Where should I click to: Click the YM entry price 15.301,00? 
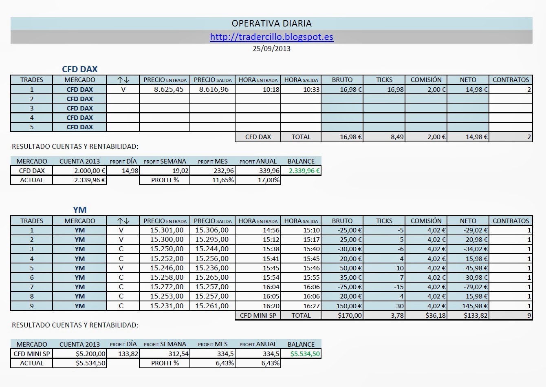pos(167,230)
